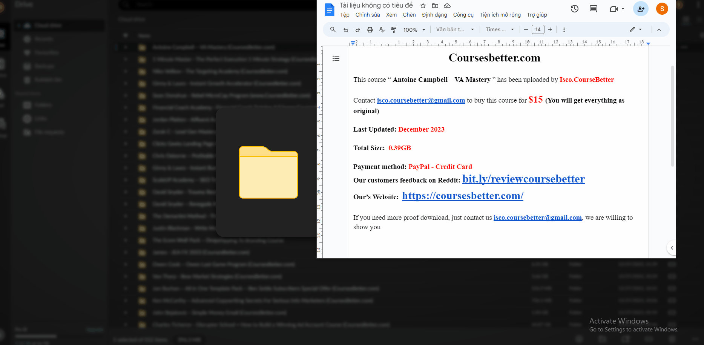This screenshot has height=345, width=704.
Task: Open the Tiện ích mở rộng menu
Action: point(500,15)
